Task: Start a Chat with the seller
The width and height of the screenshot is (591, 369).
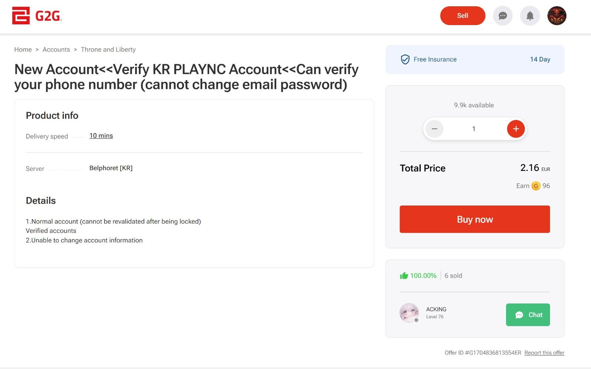Action: tap(528, 315)
